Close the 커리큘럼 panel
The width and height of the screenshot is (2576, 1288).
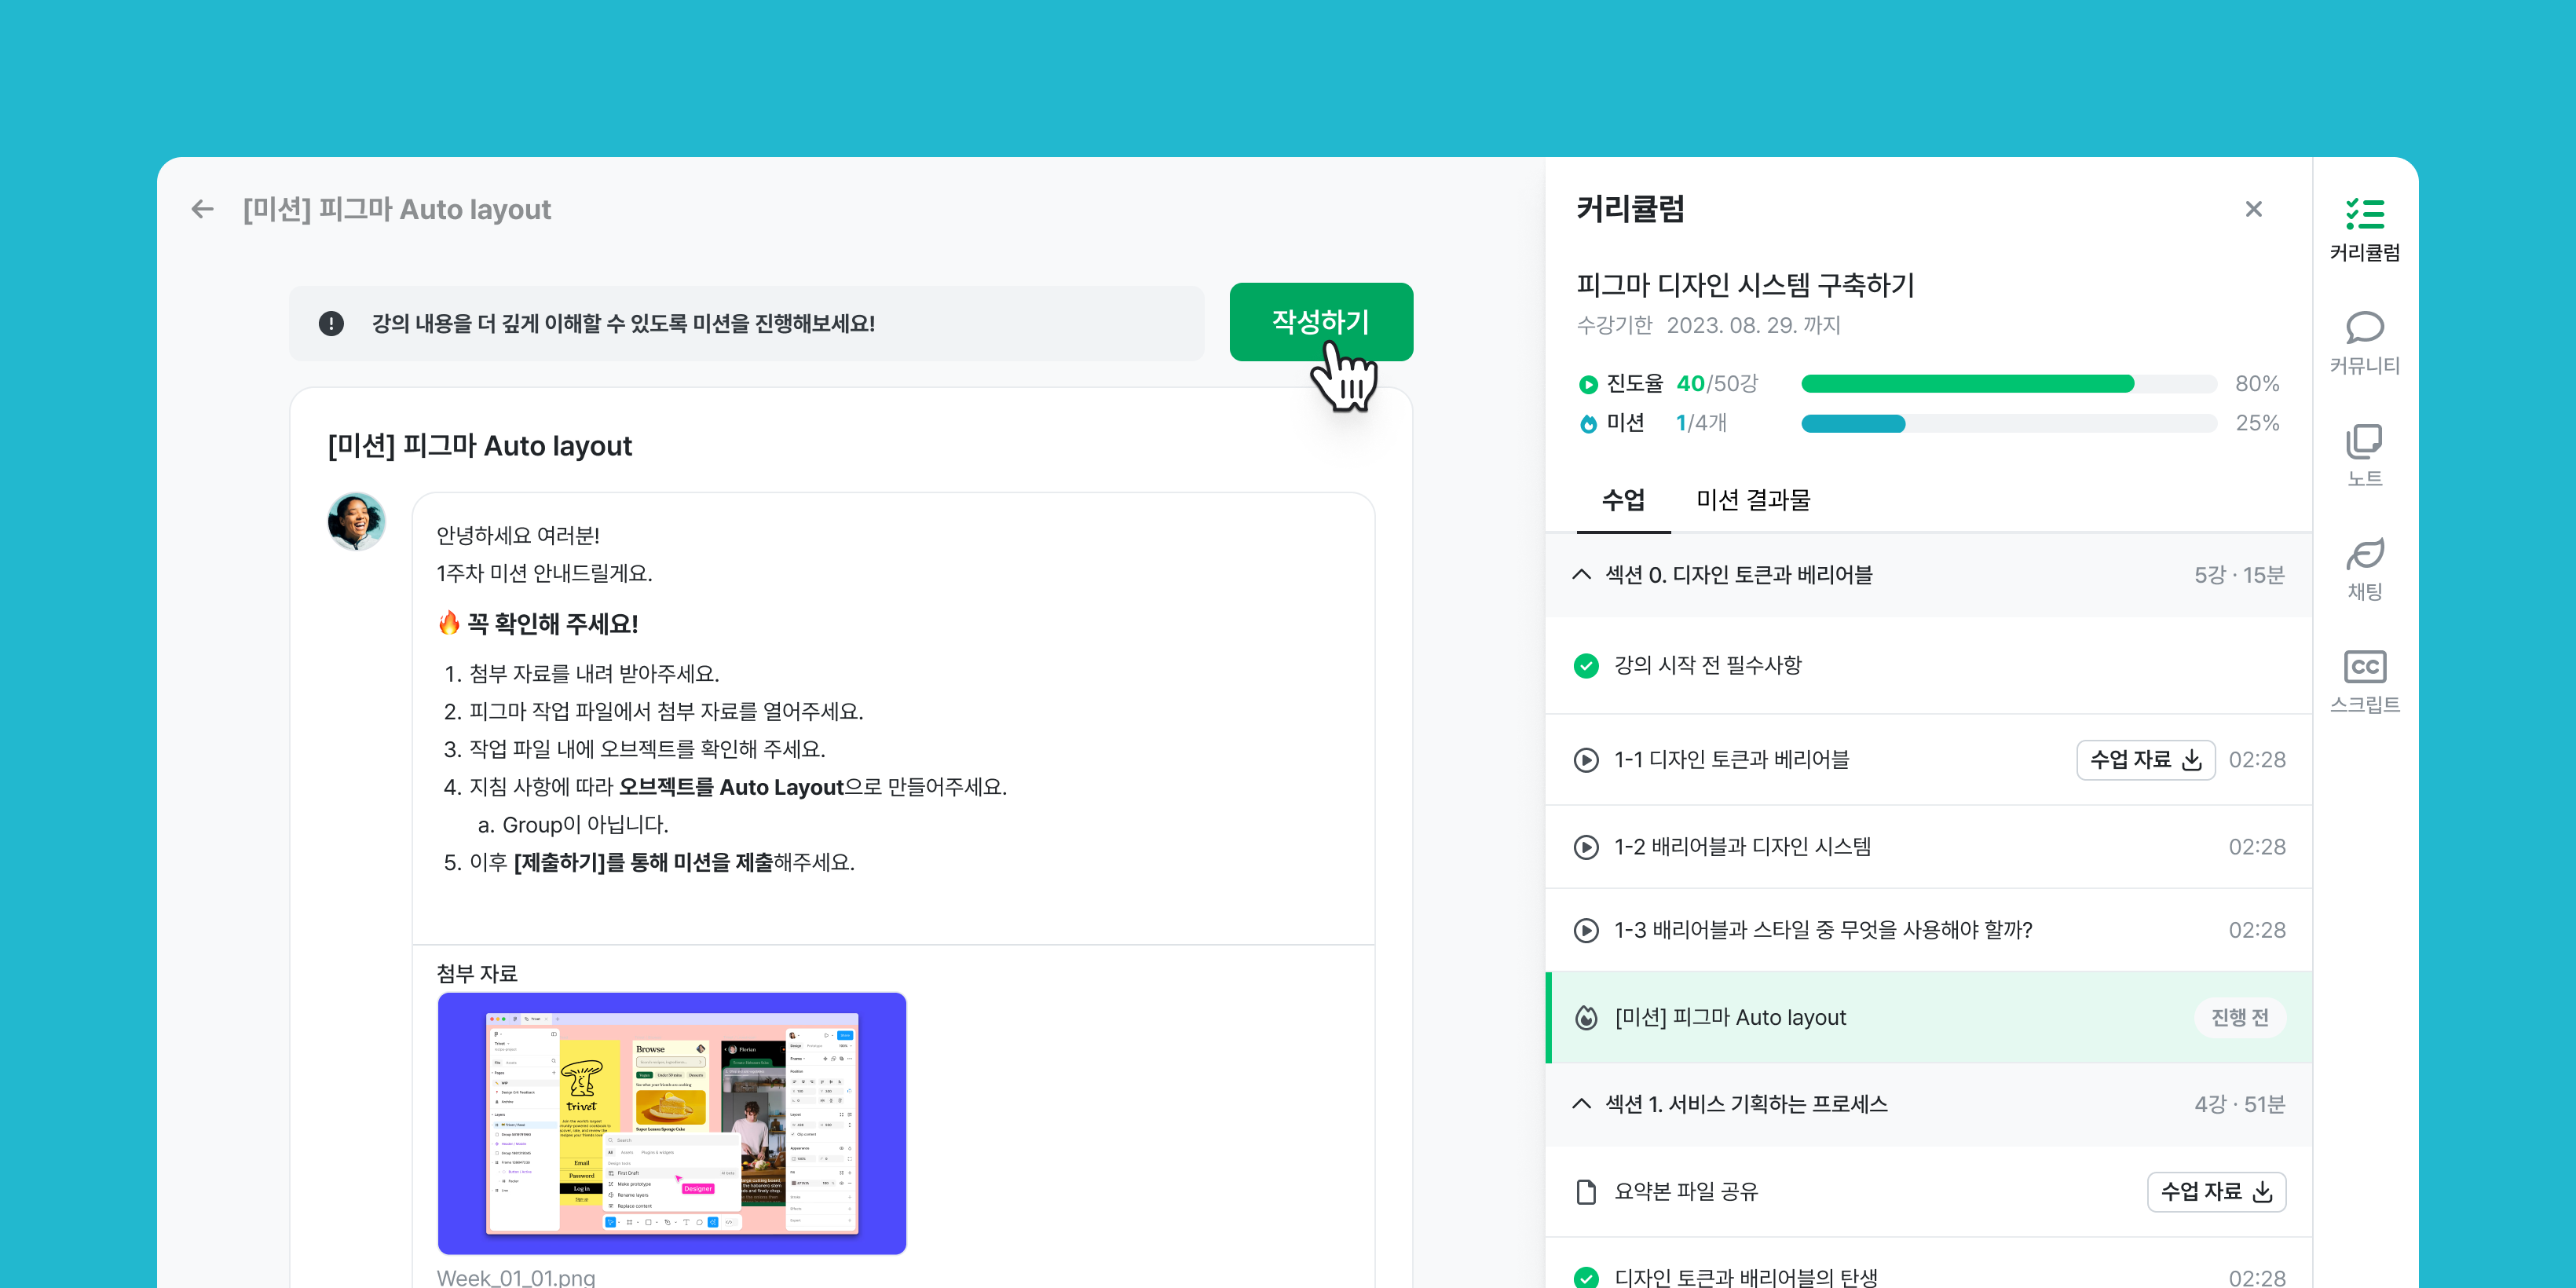(2253, 209)
